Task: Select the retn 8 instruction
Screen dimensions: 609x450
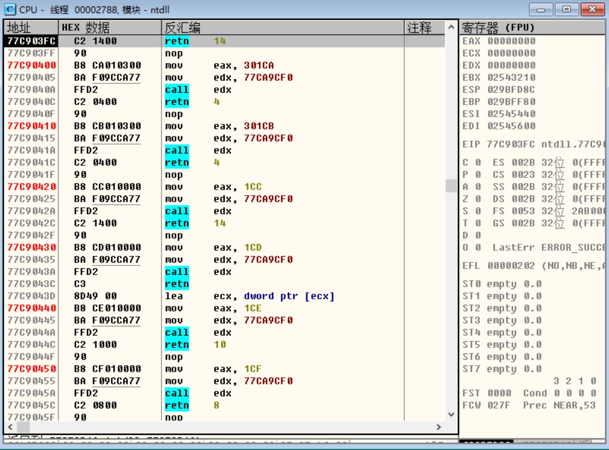Action: click(193, 405)
